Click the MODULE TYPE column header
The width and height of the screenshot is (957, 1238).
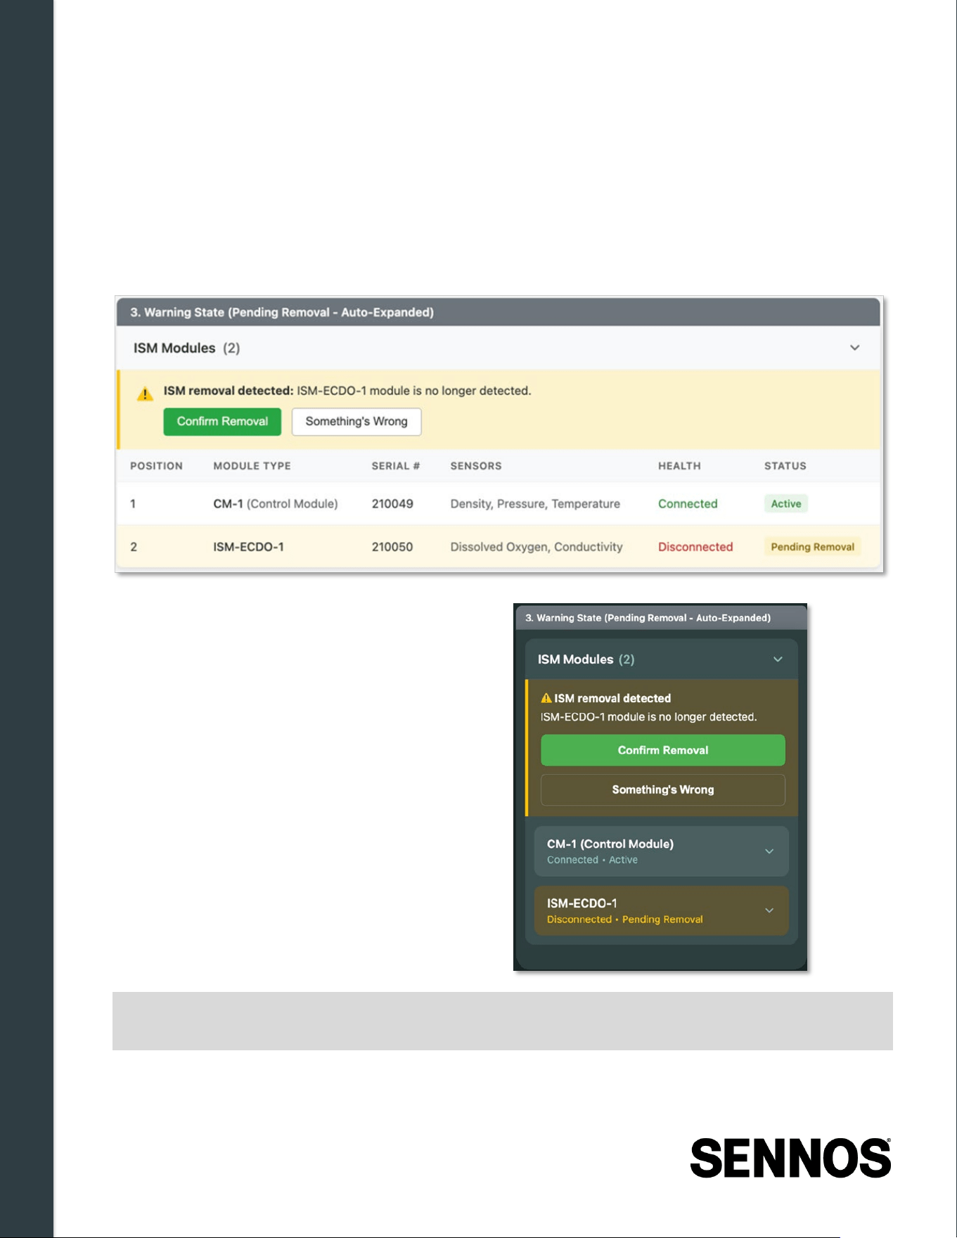coord(252,466)
